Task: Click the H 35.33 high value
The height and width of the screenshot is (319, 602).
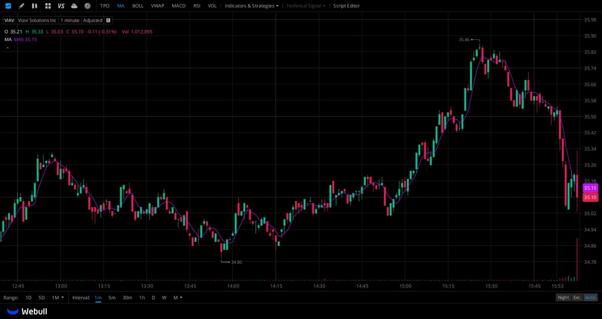Action: point(35,31)
